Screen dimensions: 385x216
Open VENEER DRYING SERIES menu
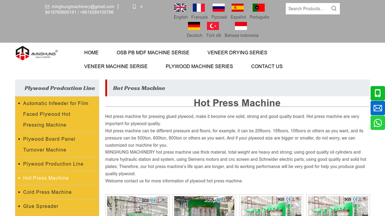[237, 53]
